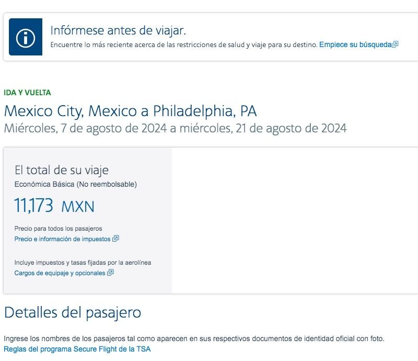Click 'Precio para todos los pasajeros' text
Screen dimensions: 418x361
pos(58,229)
